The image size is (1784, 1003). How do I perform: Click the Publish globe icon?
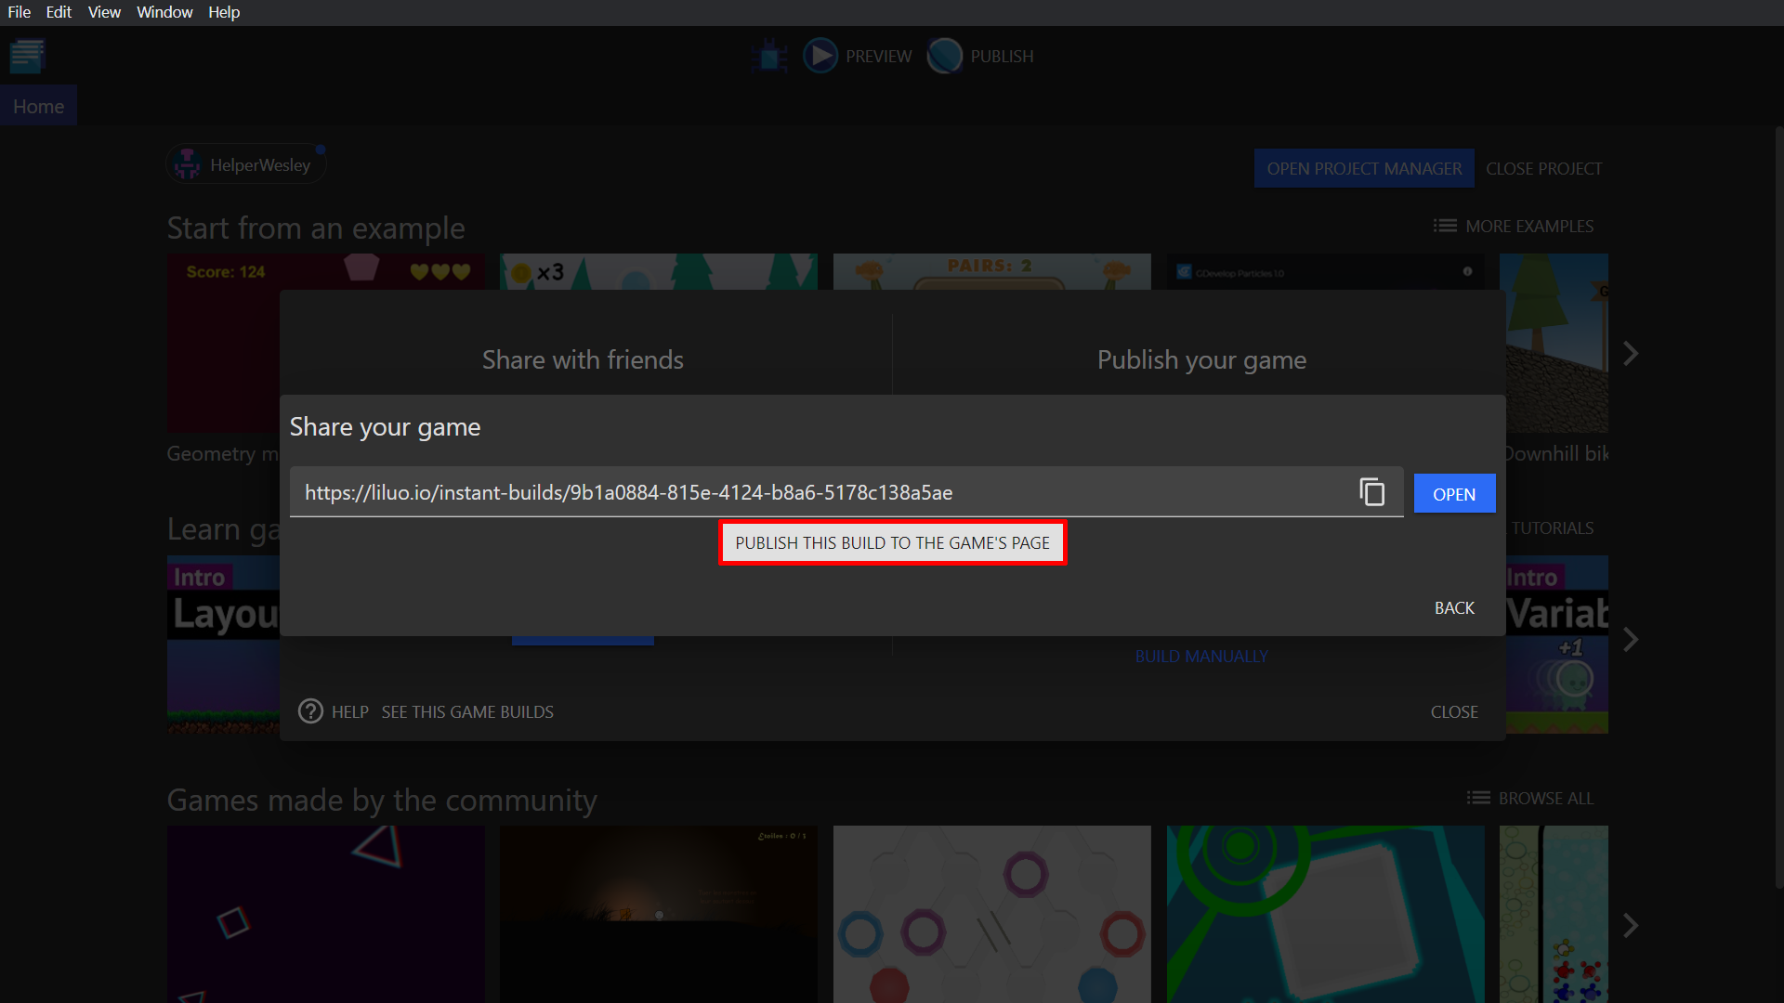pos(946,57)
